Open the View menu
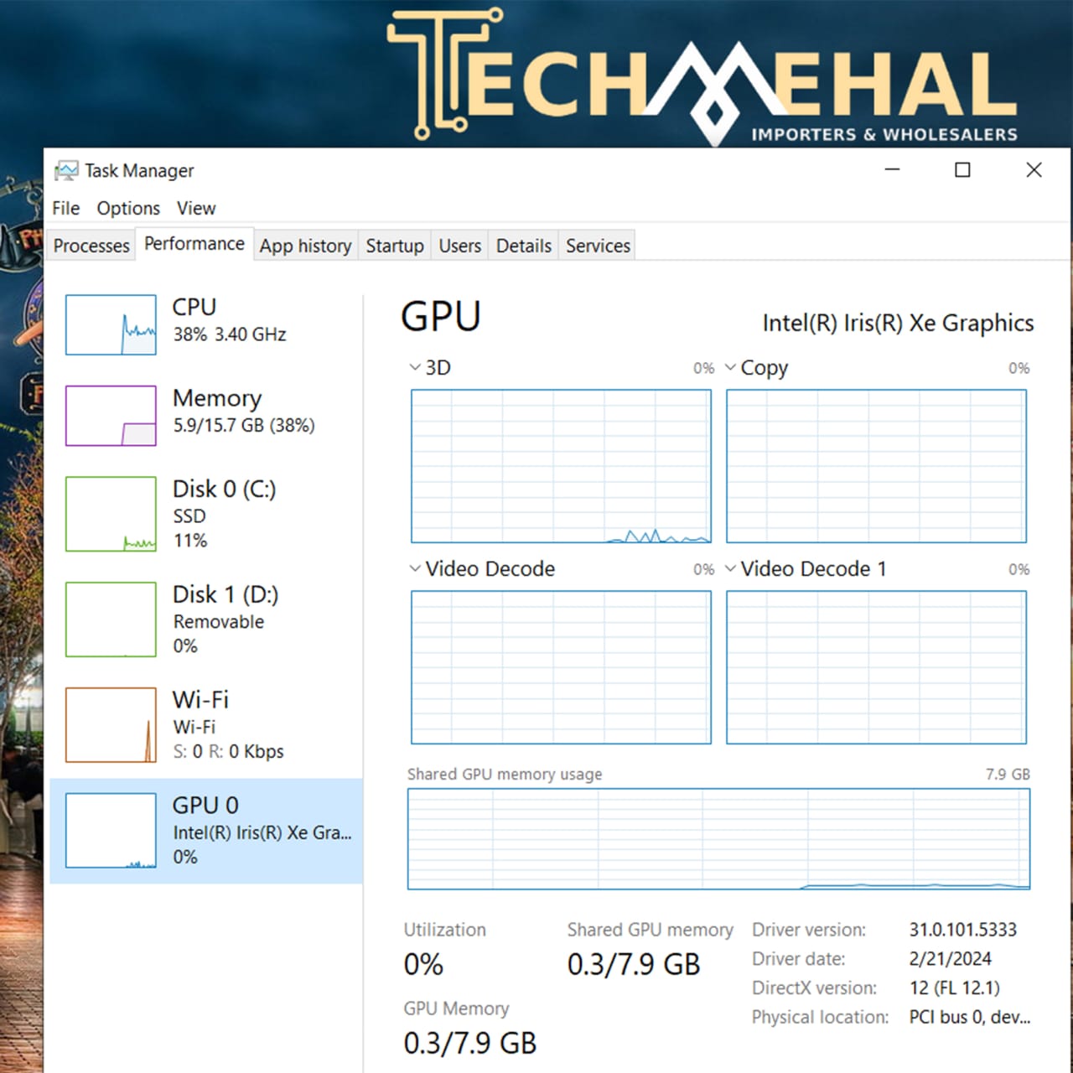1073x1073 pixels. pos(196,208)
